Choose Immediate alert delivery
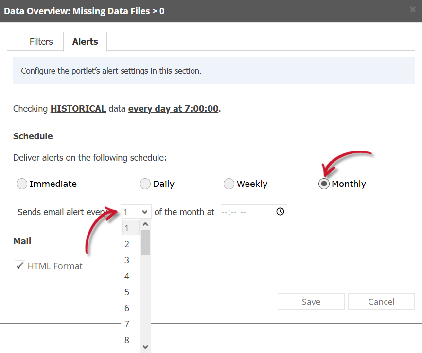This screenshot has height=353, width=422. 21,184
